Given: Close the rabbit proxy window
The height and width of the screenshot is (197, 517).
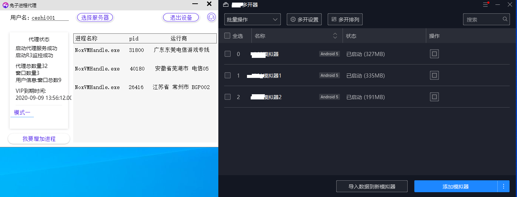Looking at the screenshot, I should click(x=209, y=4).
